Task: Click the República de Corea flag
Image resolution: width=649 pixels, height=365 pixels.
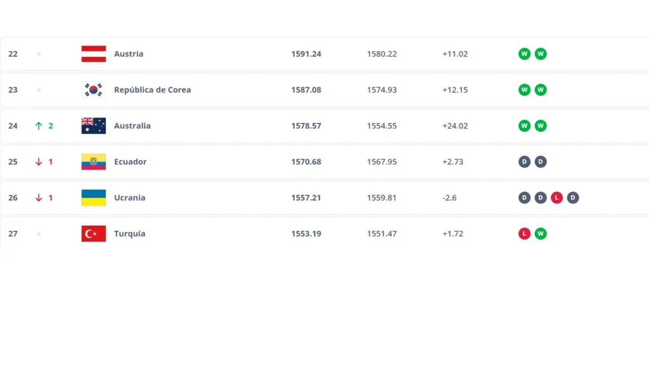Action: [x=94, y=90]
